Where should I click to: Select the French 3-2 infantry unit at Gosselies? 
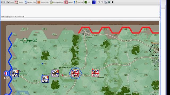15,73
